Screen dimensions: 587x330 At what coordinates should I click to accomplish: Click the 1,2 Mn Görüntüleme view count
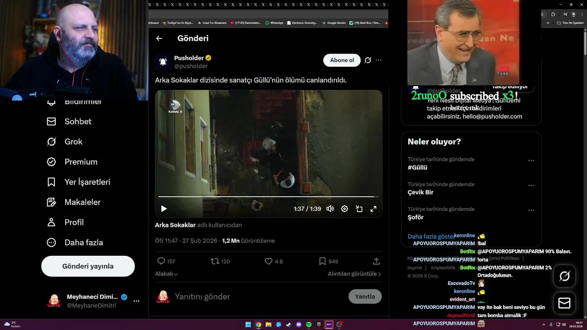pos(249,241)
